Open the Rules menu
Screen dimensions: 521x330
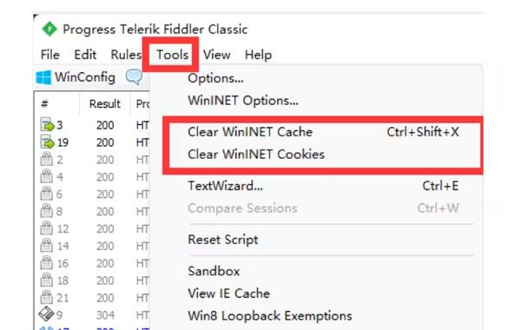point(126,55)
